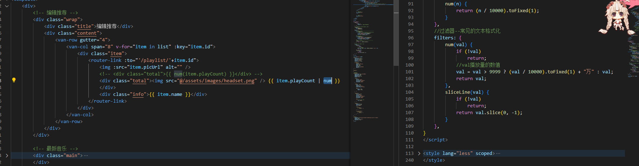Click line number 111 in the gutter
Viewport: 639px width, 166px height.
409,140
